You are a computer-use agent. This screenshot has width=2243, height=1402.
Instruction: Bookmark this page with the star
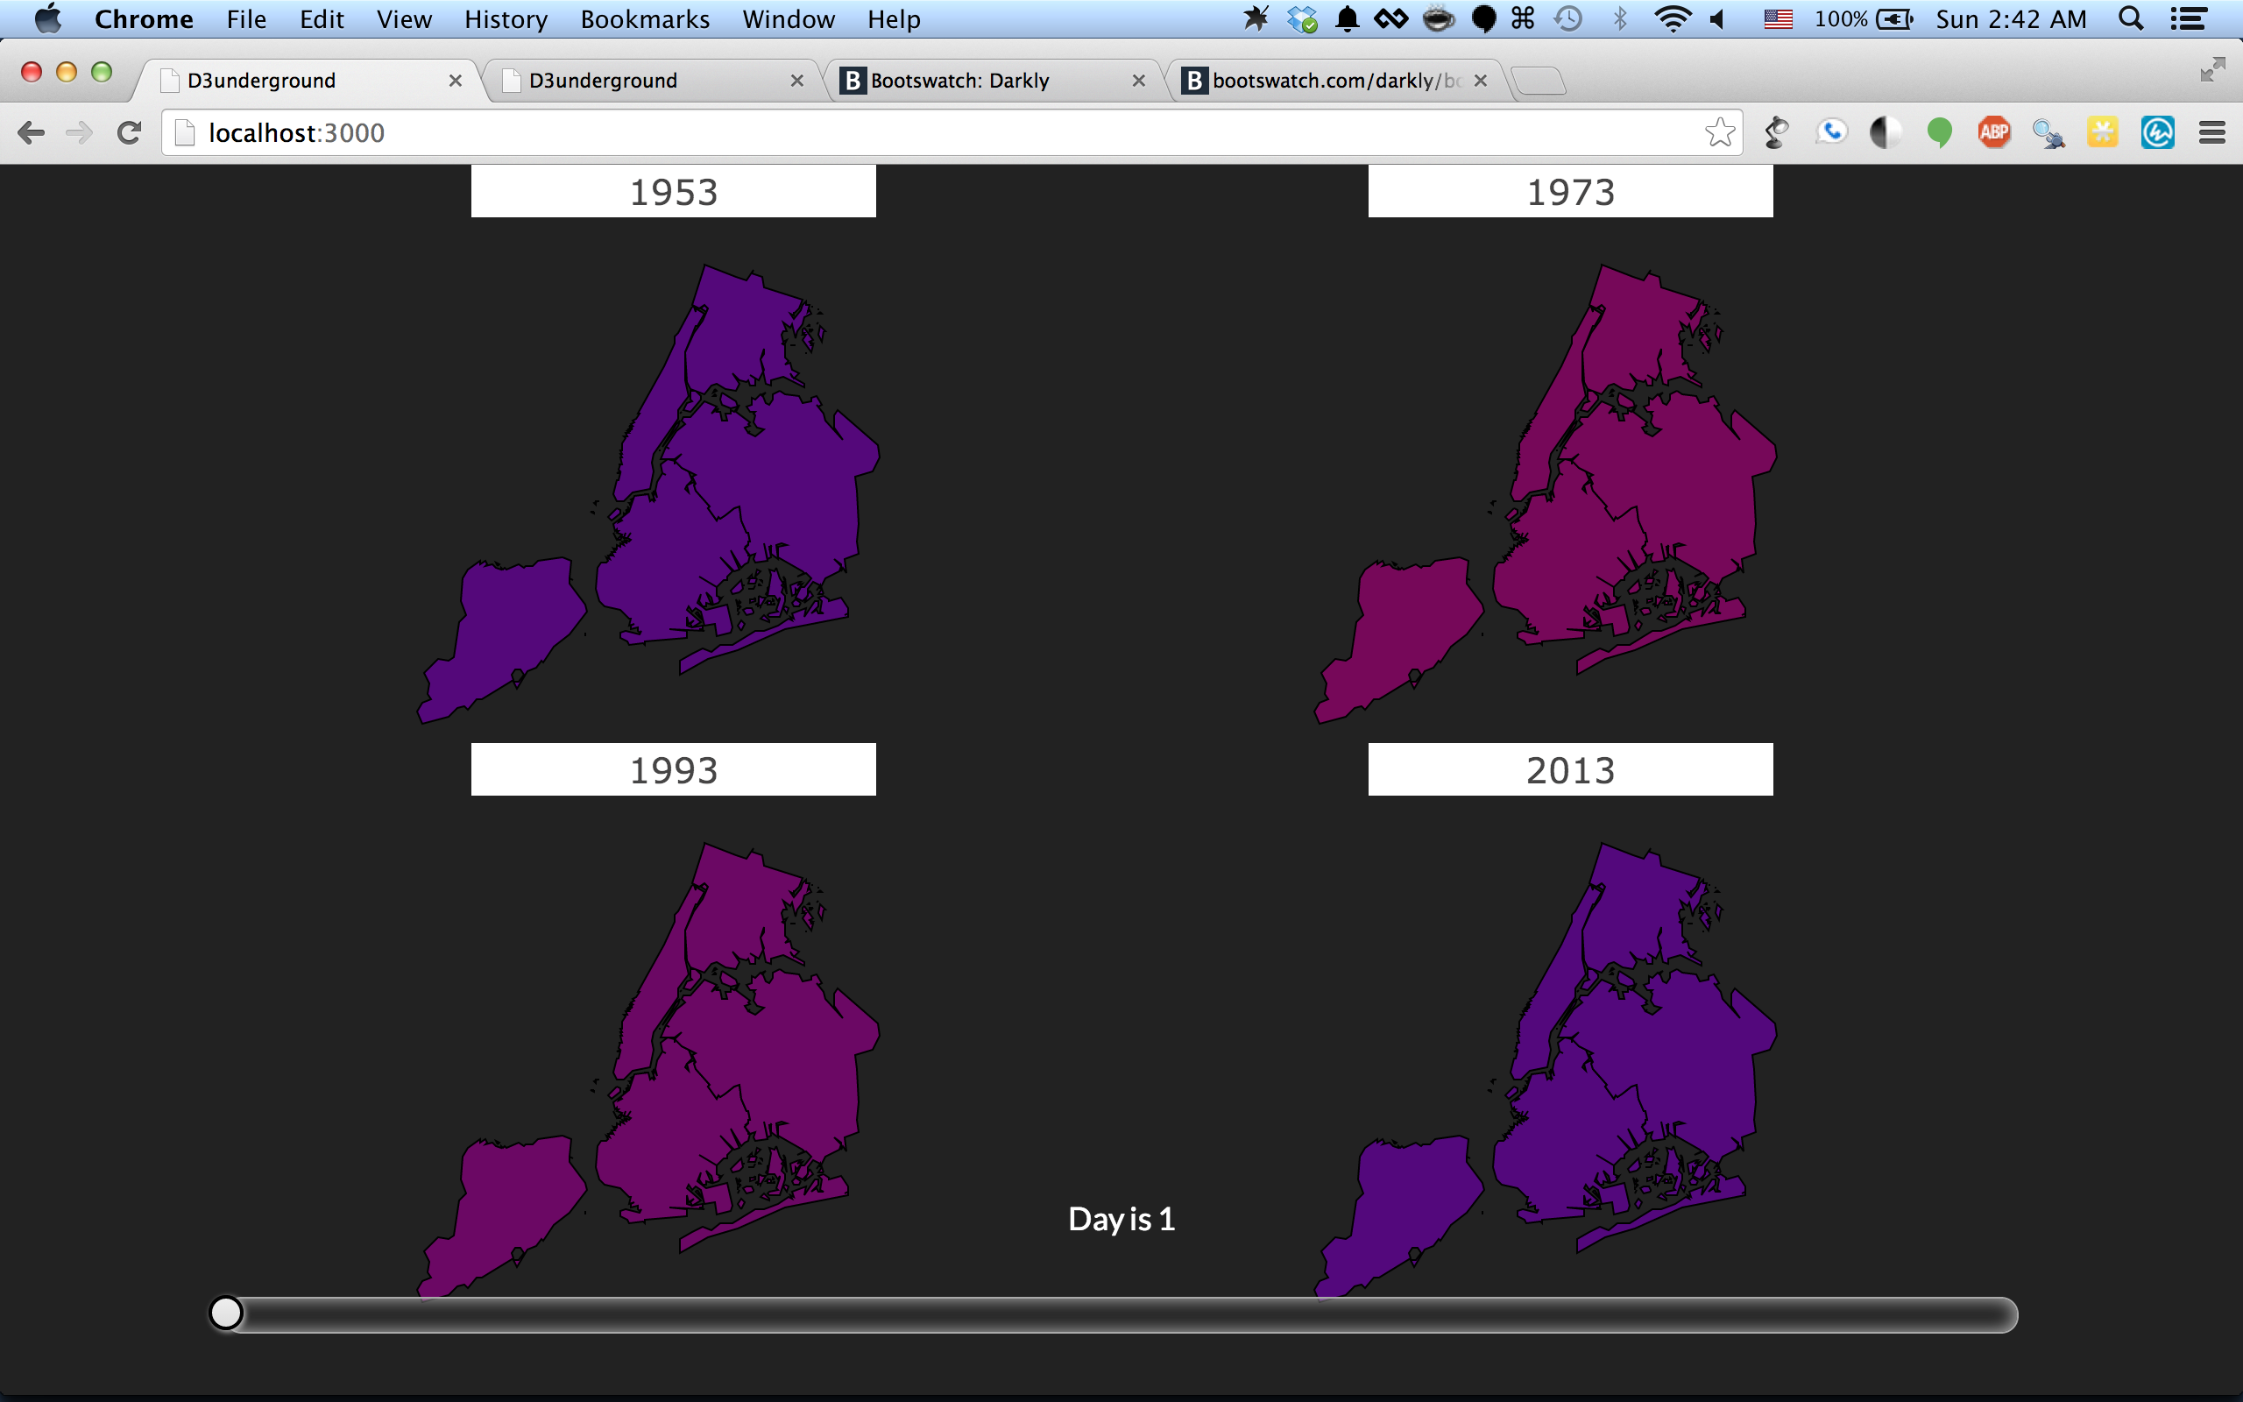1719,132
